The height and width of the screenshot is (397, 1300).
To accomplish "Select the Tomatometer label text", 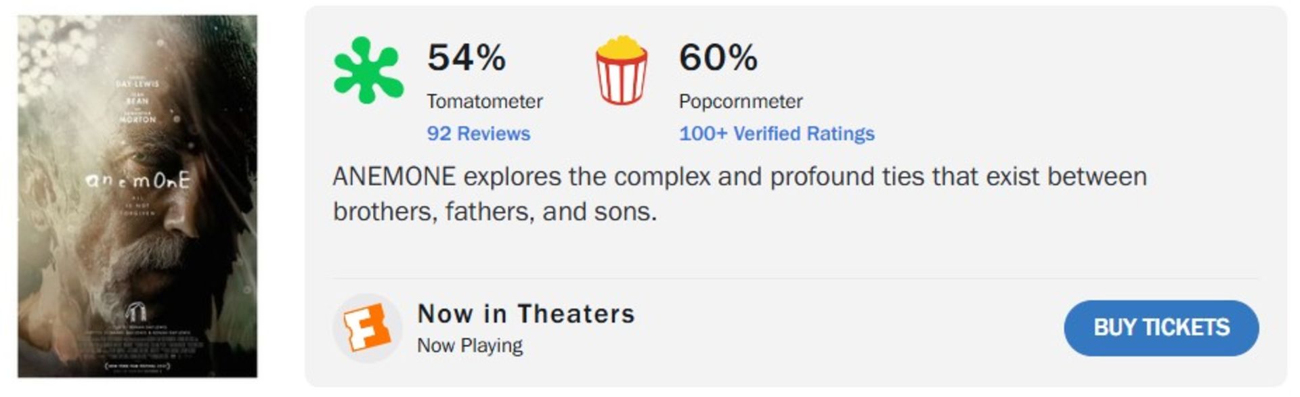I will pos(484,101).
